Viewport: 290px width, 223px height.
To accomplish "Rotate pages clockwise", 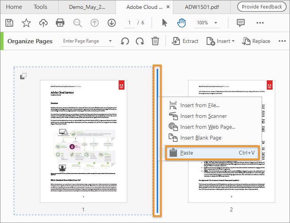I will (x=140, y=41).
